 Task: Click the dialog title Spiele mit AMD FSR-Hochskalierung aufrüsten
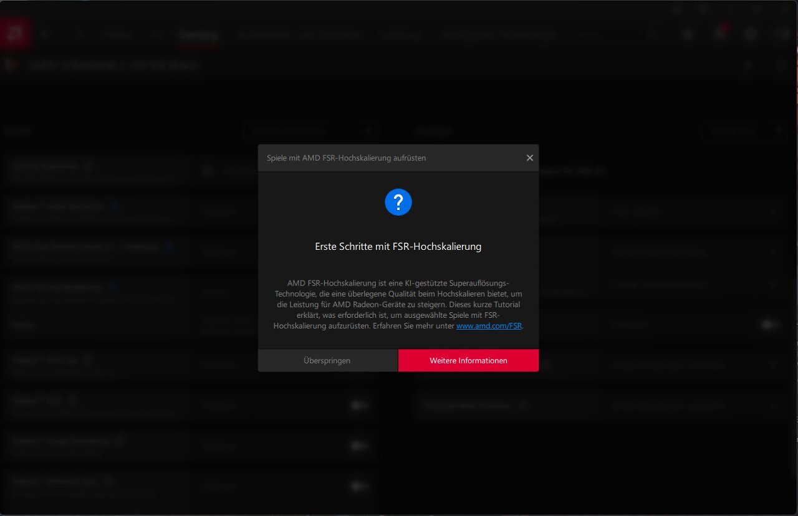point(347,158)
